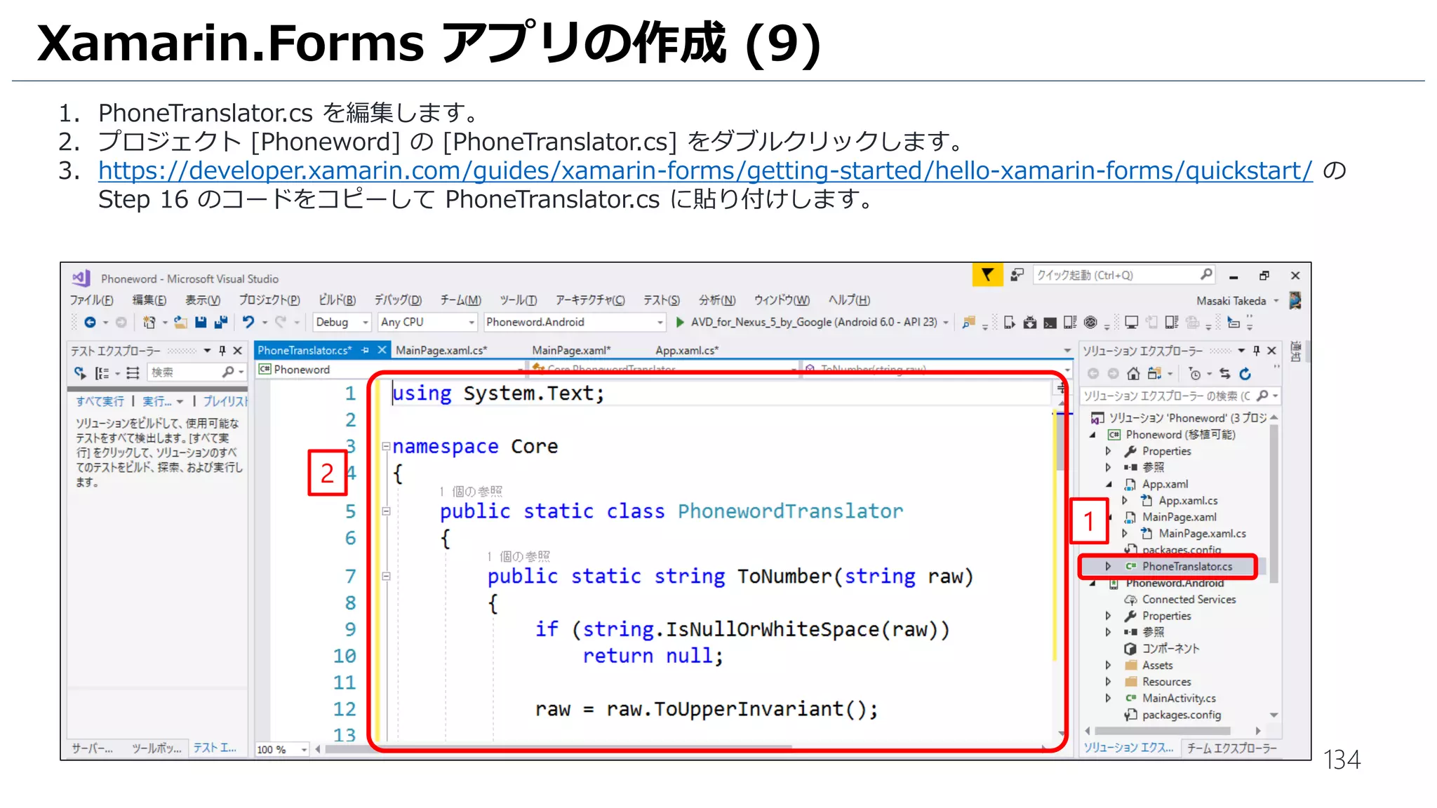The width and height of the screenshot is (1437, 808).
Task: Click the すべて実行 link in Test Explorer
Action: [x=100, y=401]
